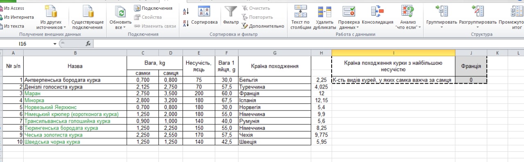This screenshot has height=162, width=524.
Task: Click the 'Чехія' country cell
Action: click(x=274, y=135)
